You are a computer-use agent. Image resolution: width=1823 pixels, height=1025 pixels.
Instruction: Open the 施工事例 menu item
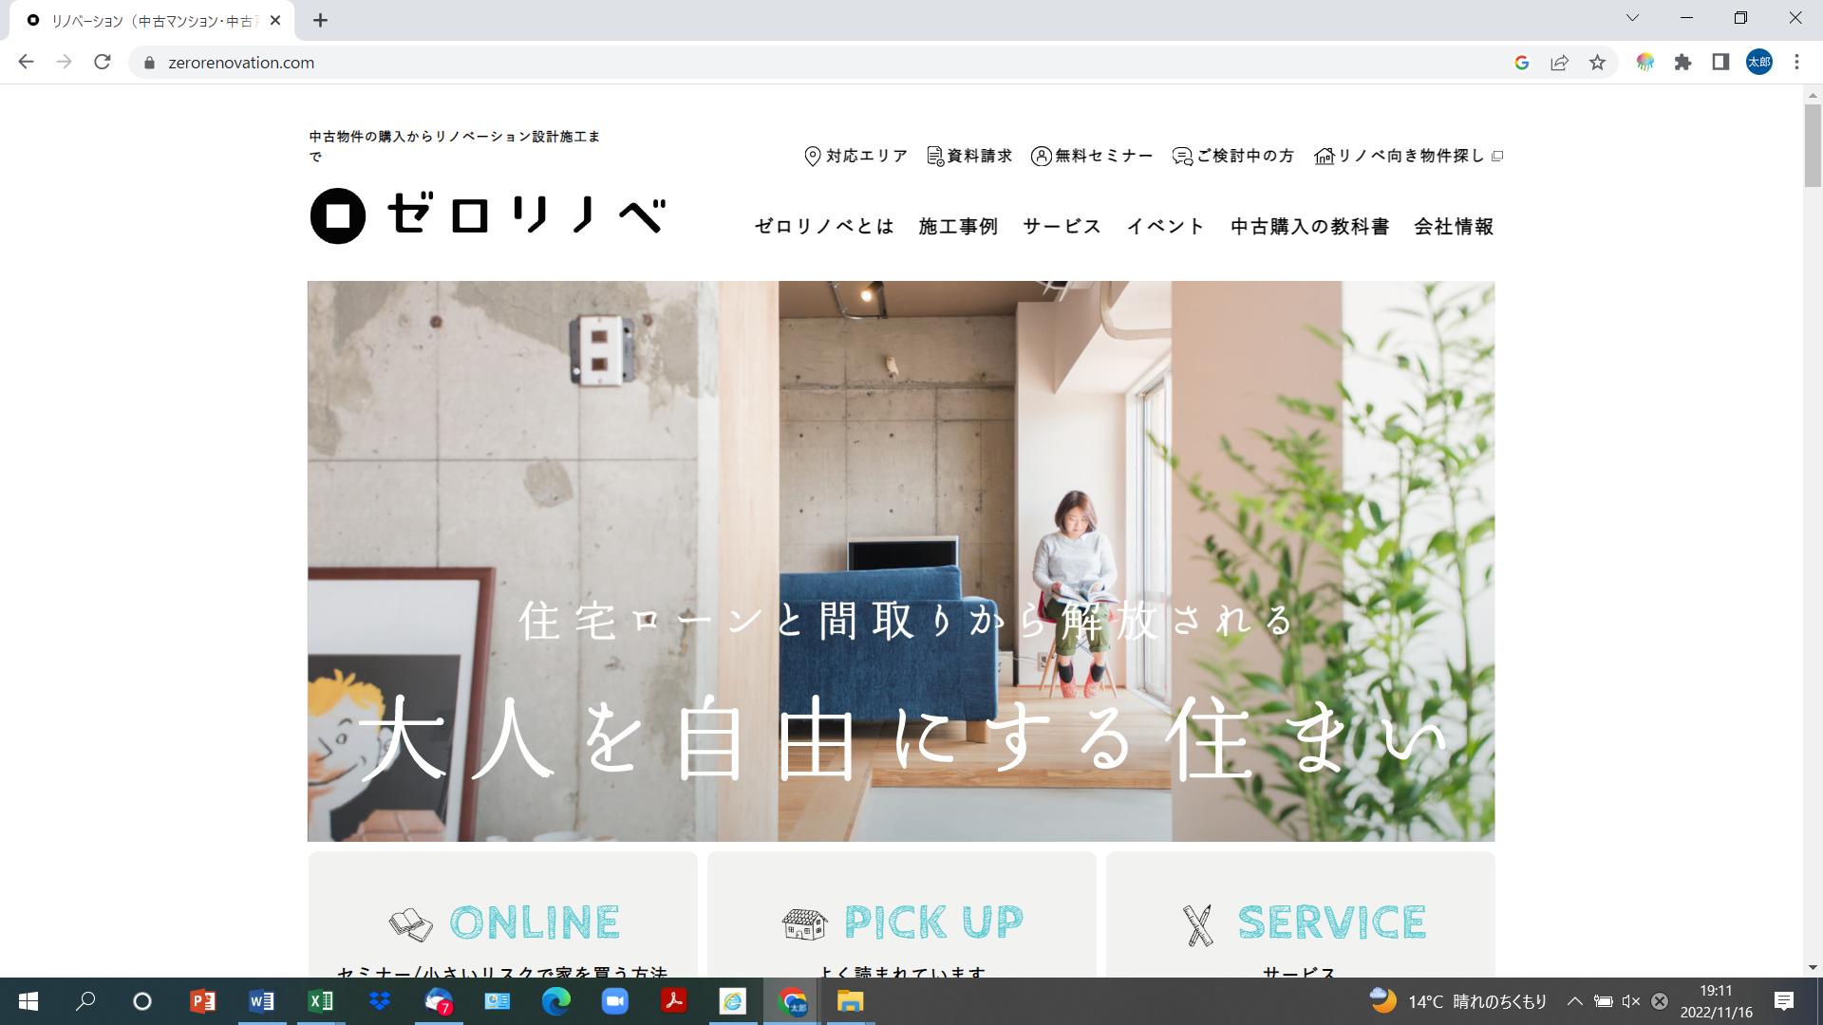pos(958,227)
